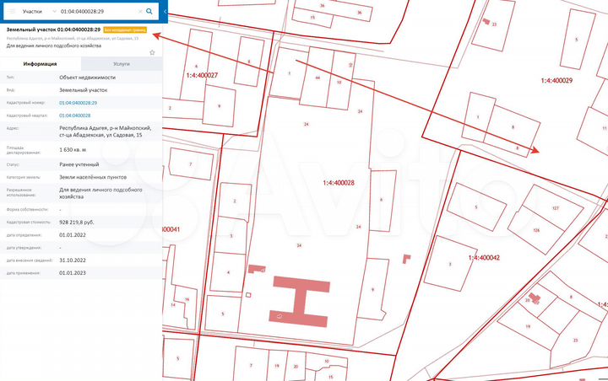This screenshot has width=608, height=381.
Task: Click the magnifier search icon
Action: click(149, 12)
